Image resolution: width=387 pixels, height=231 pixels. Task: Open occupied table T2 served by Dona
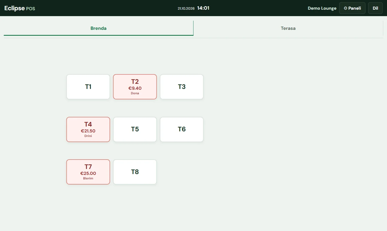[135, 87]
